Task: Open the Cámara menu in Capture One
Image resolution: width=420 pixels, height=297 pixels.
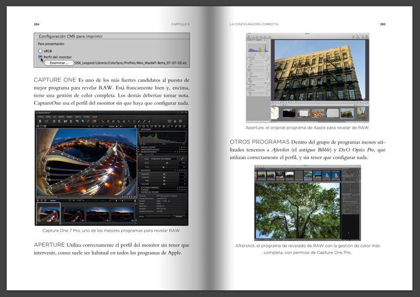Action: (x=78, y=117)
